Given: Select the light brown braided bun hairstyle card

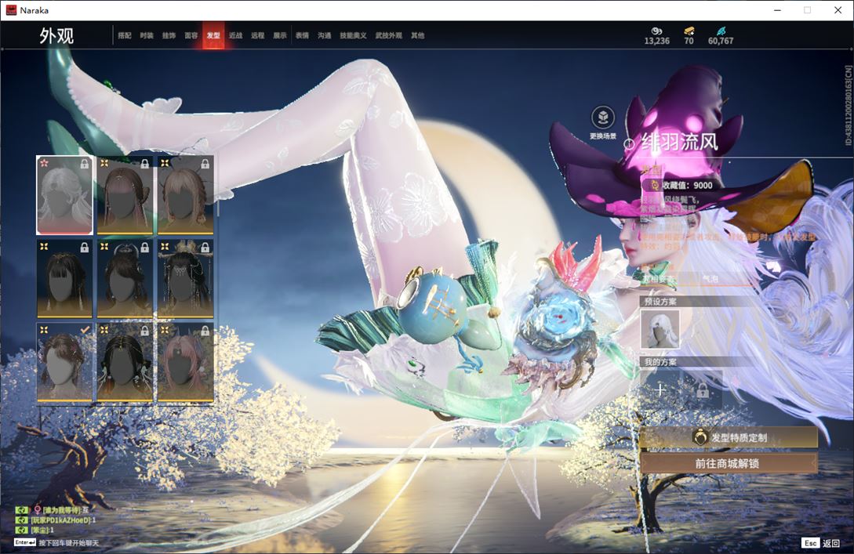Looking at the screenshot, I should (x=185, y=195).
